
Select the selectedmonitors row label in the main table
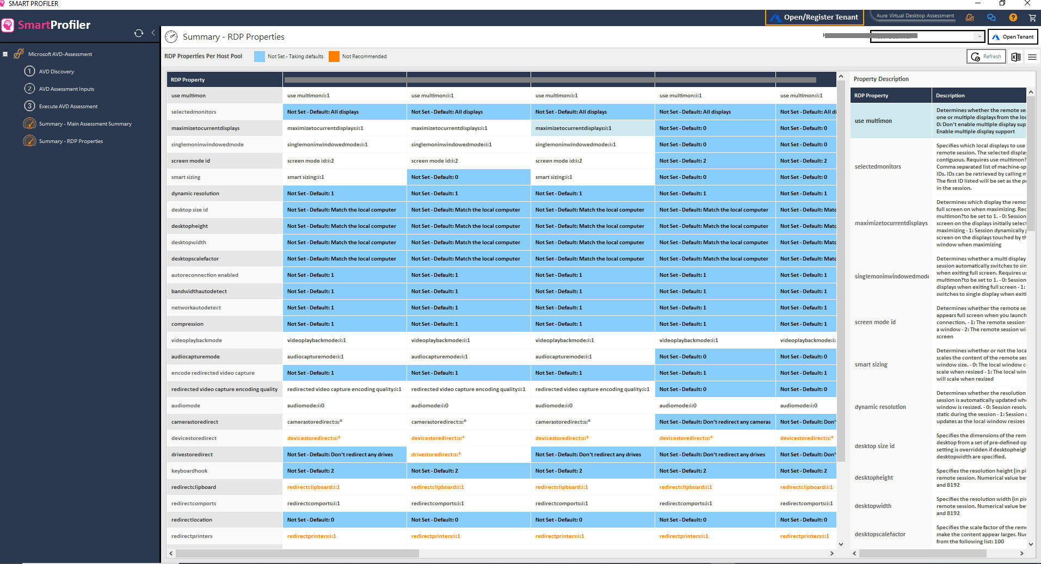pos(224,111)
